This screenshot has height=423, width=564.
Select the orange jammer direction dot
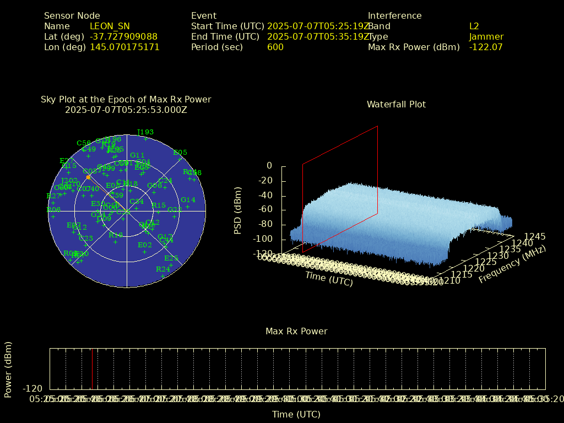pyautogui.click(x=89, y=177)
